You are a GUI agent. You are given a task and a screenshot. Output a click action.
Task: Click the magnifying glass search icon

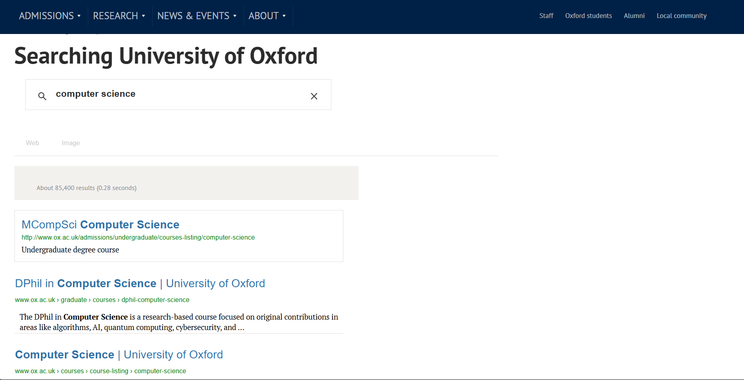click(42, 96)
